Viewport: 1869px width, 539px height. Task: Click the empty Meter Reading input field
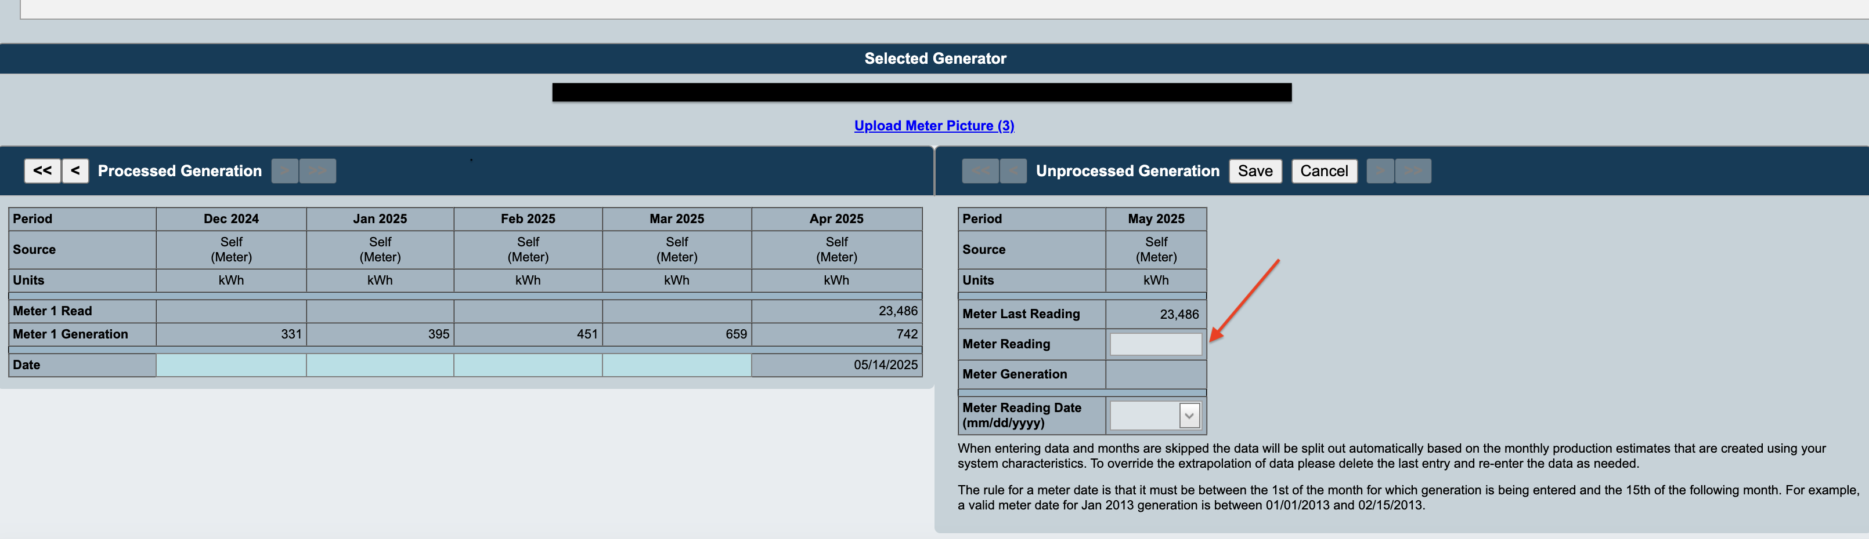(1155, 344)
